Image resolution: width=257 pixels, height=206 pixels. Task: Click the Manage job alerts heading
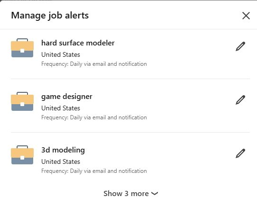50,16
